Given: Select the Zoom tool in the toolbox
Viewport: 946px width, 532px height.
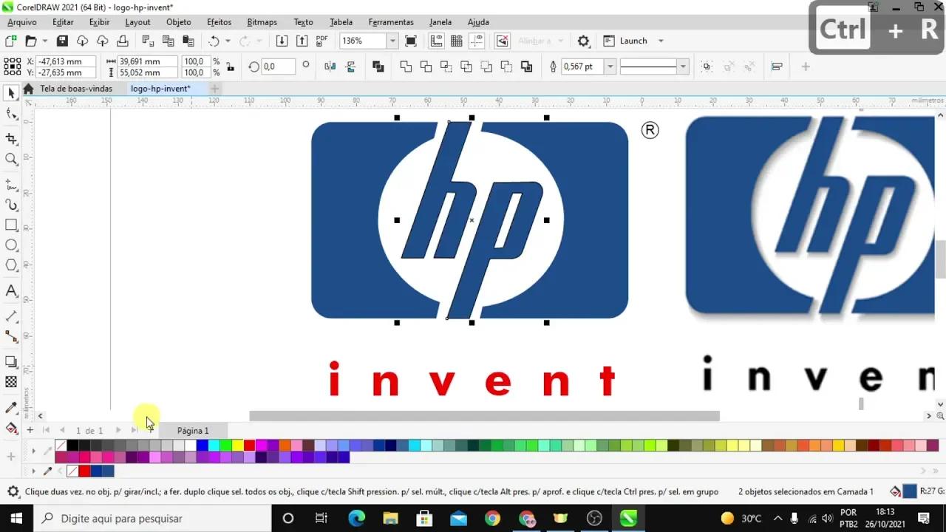Looking at the screenshot, I should pyautogui.click(x=10, y=159).
